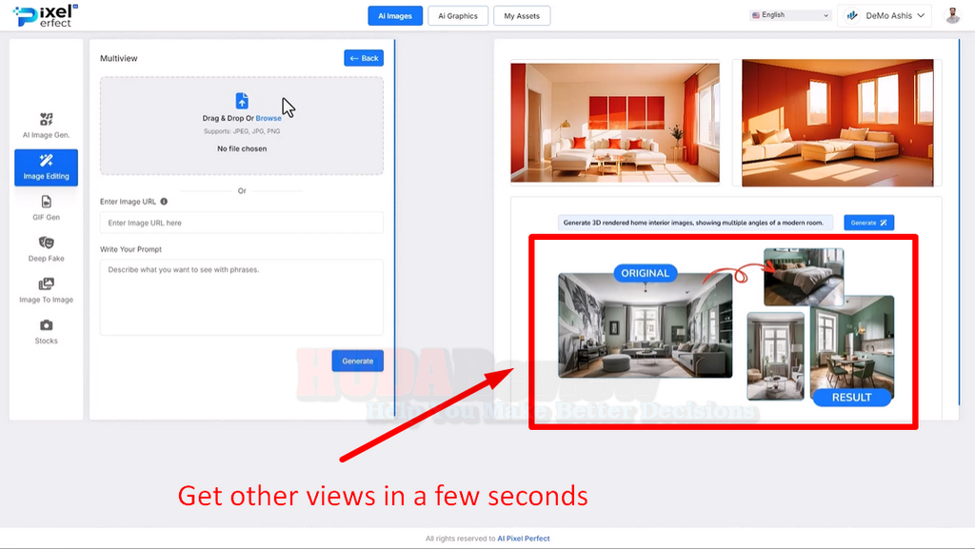Expand DeMo Ashis account dropdown
975x549 pixels.
(885, 15)
